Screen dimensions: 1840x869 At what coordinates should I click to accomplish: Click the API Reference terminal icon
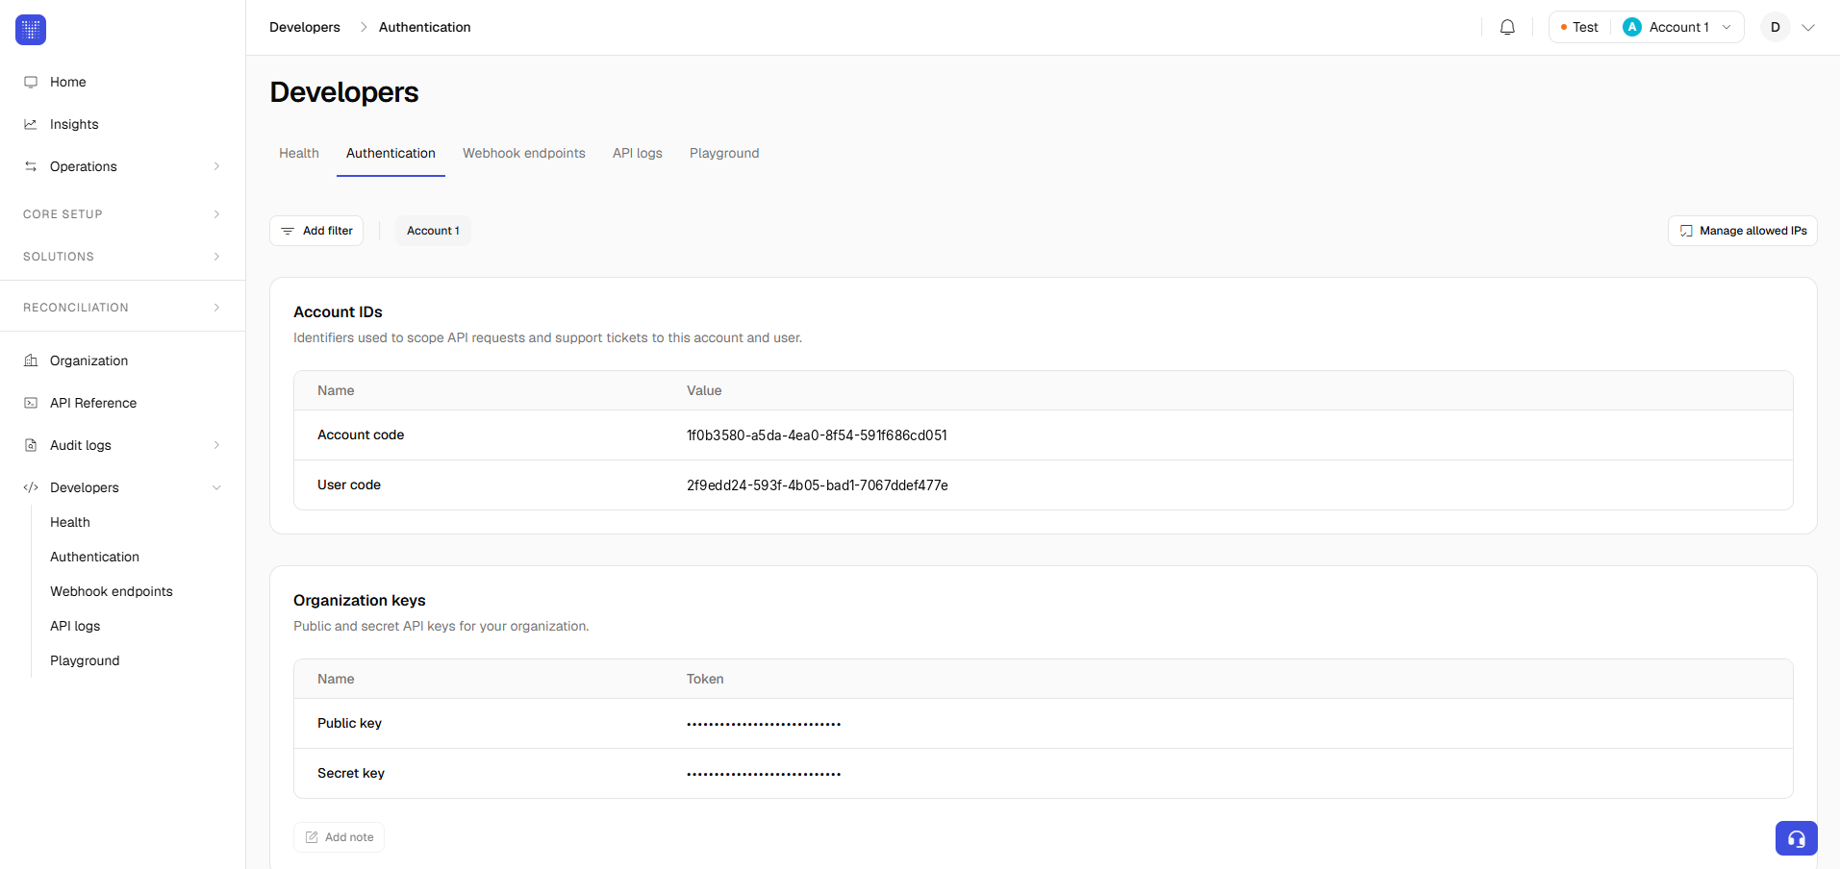[31, 403]
